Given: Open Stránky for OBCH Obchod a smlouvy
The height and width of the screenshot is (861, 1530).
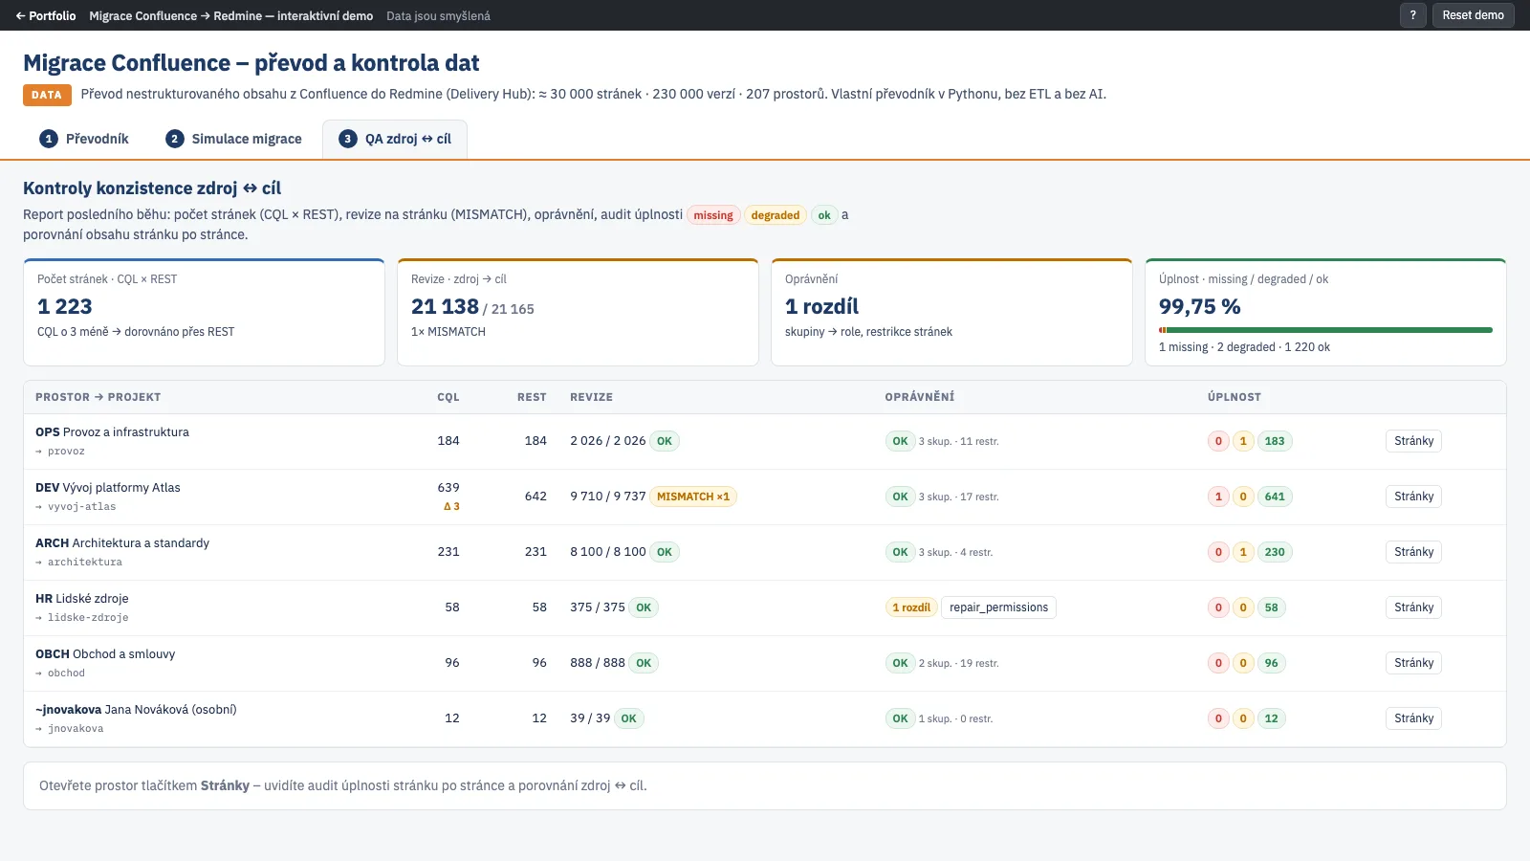Looking at the screenshot, I should [1413, 663].
